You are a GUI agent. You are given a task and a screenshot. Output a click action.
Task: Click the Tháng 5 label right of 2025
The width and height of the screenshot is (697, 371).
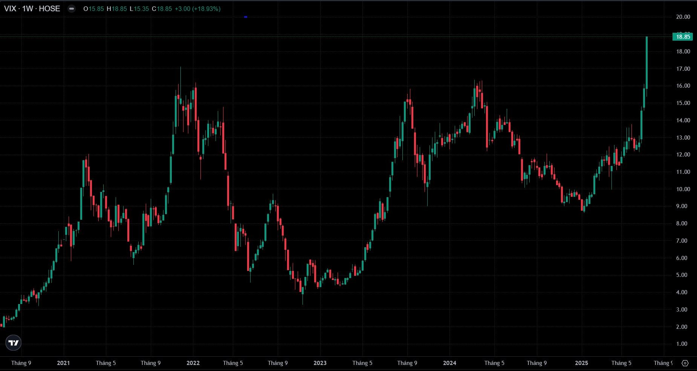point(621,363)
